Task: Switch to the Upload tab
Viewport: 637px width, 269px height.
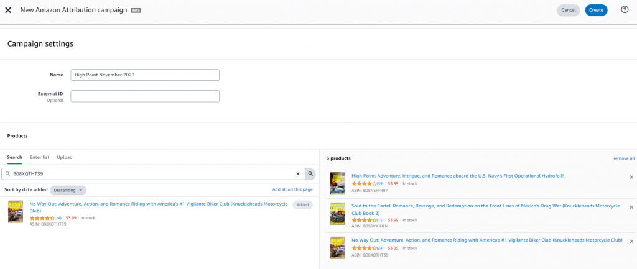Action: pos(65,158)
